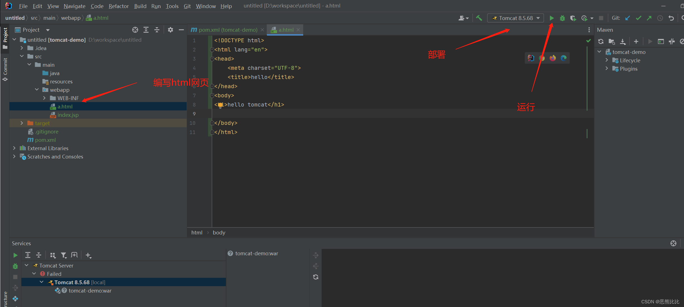
Task: Click the Group By icon in Services toolbar
Action: click(x=53, y=255)
